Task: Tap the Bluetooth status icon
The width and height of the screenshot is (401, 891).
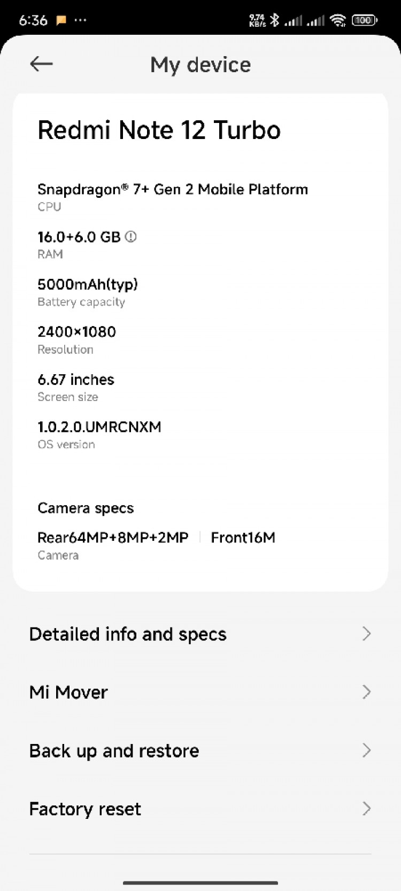Action: [274, 20]
